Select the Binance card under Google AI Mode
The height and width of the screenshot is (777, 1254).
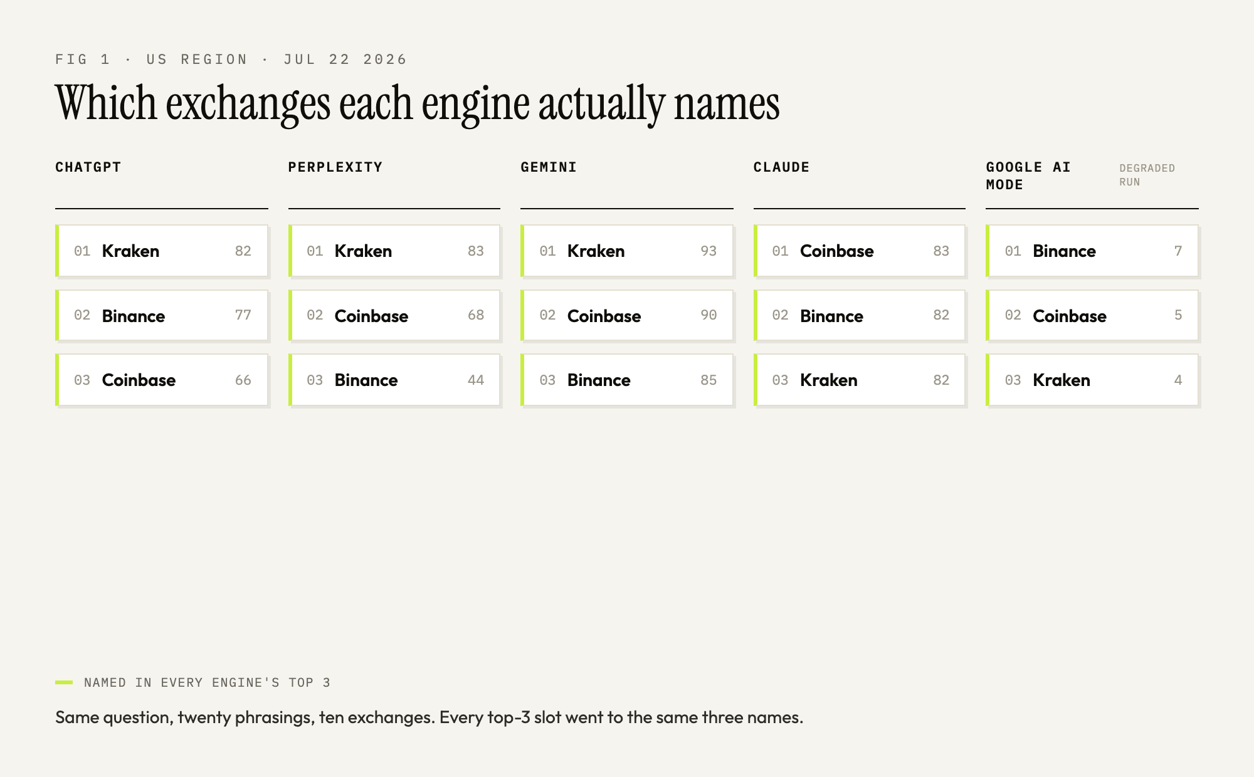[1092, 251]
